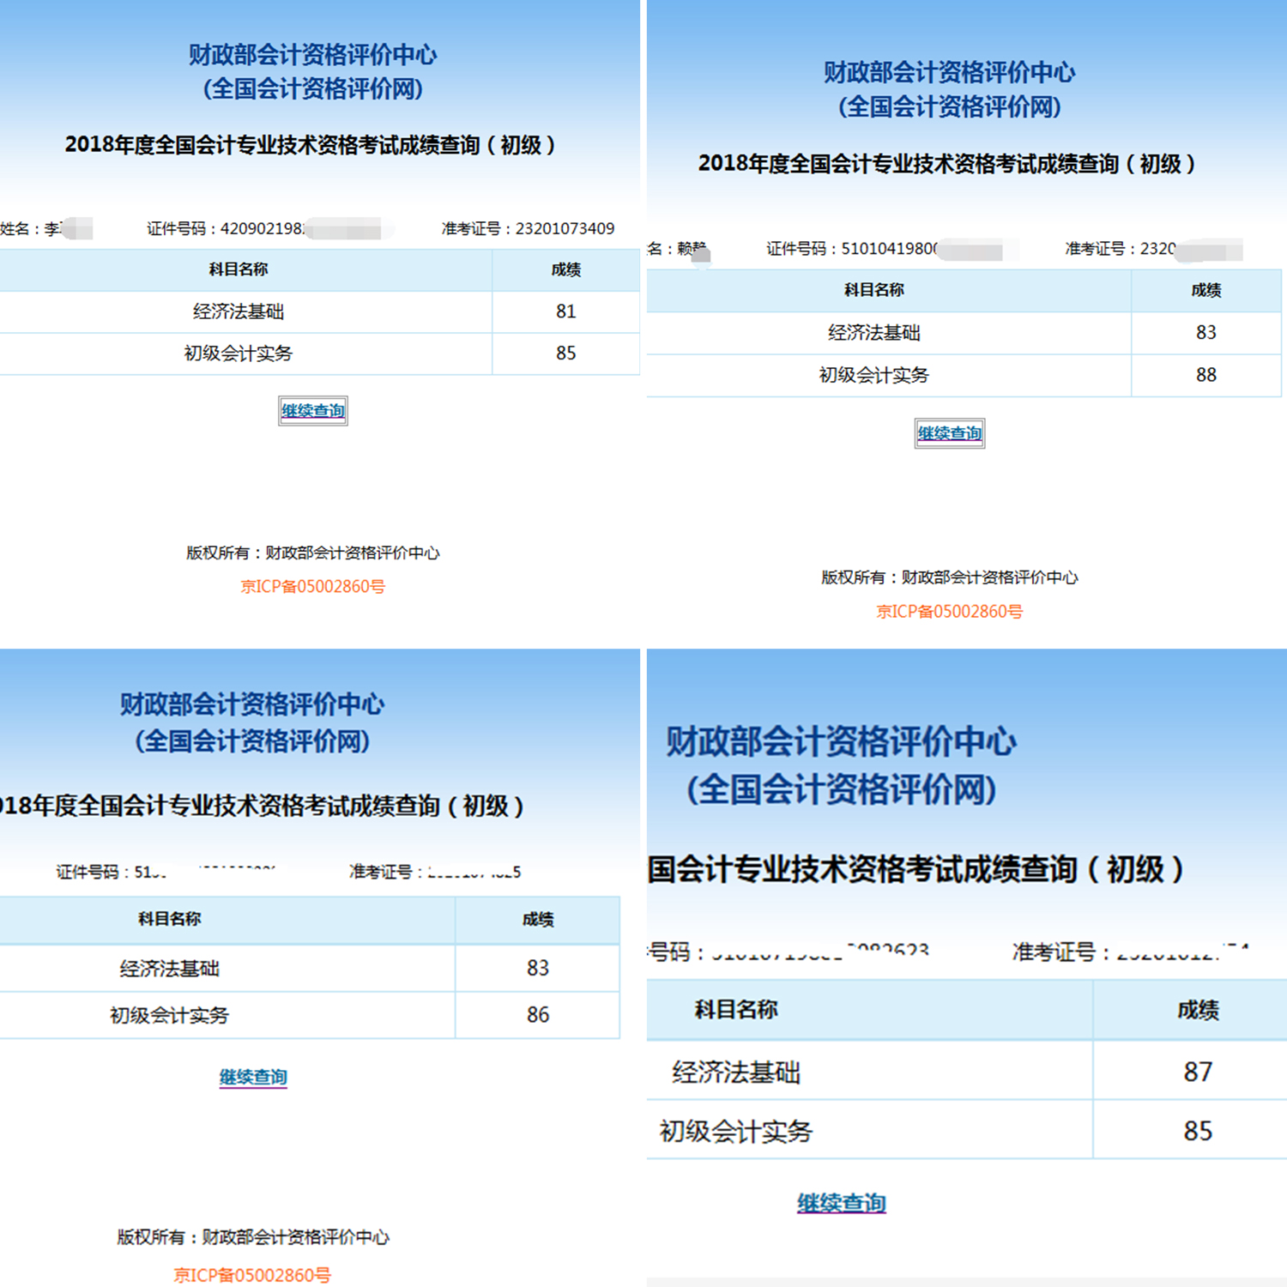Open 继续查询 link in the panel scoring 86
1287x1287 pixels.
(x=253, y=1077)
